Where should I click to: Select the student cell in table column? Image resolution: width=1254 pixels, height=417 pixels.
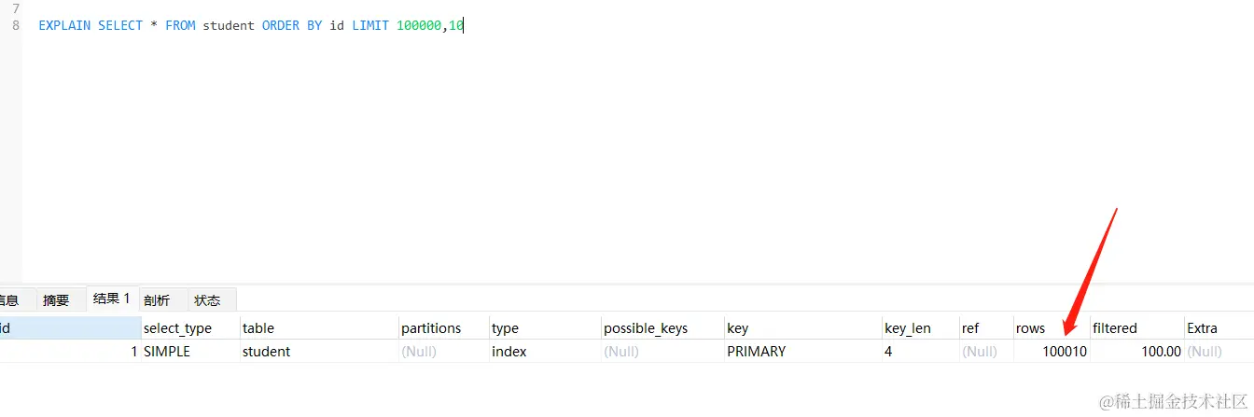(266, 352)
